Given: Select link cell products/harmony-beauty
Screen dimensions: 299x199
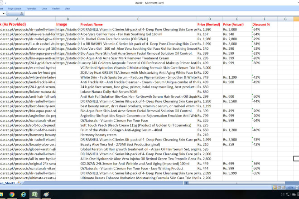Looking at the screenshot, I should pos(28,135).
